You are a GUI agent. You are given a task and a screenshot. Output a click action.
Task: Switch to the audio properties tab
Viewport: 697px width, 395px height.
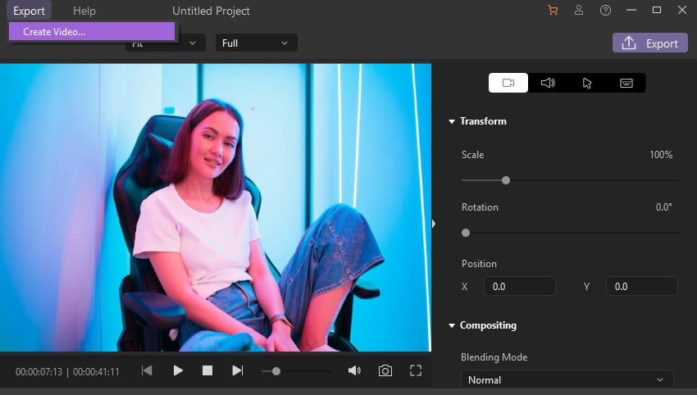click(548, 83)
